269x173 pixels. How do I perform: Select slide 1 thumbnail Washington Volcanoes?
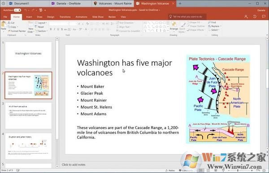(28, 55)
